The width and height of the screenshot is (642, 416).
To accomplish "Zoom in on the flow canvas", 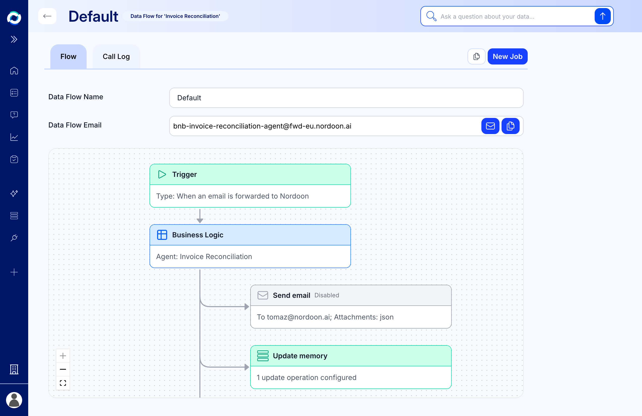I will pyautogui.click(x=63, y=356).
